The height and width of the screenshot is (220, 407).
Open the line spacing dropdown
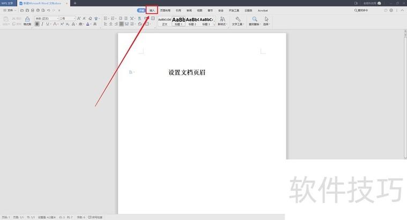[132, 24]
